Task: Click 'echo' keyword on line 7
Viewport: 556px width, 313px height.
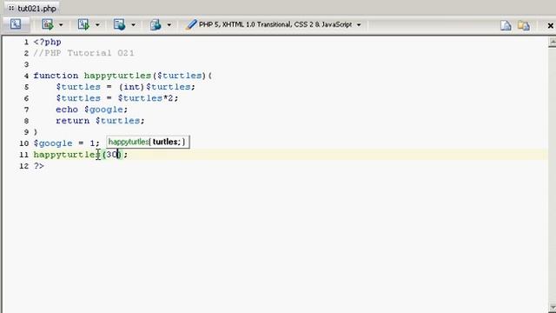Action: click(67, 110)
